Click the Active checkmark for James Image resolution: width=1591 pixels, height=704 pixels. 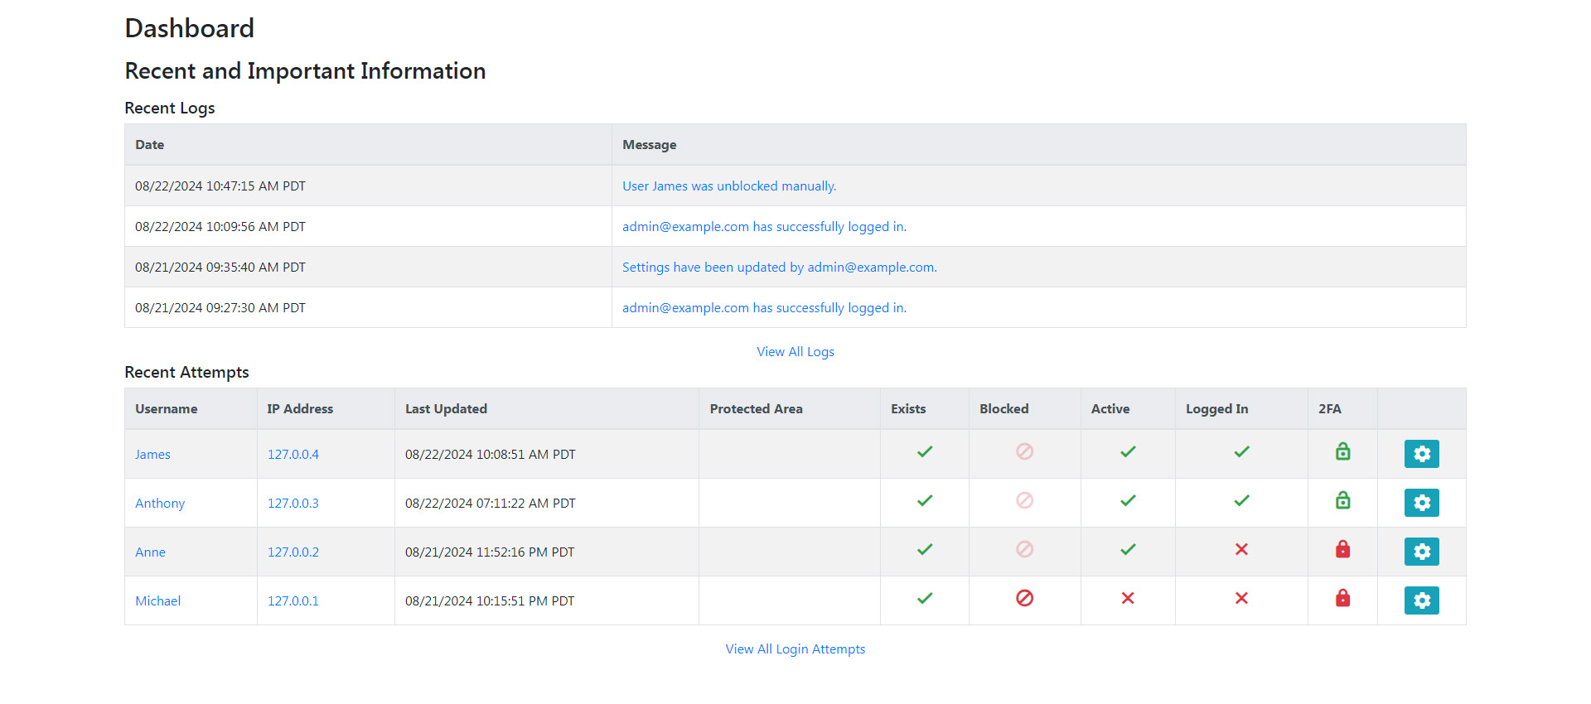point(1128,451)
